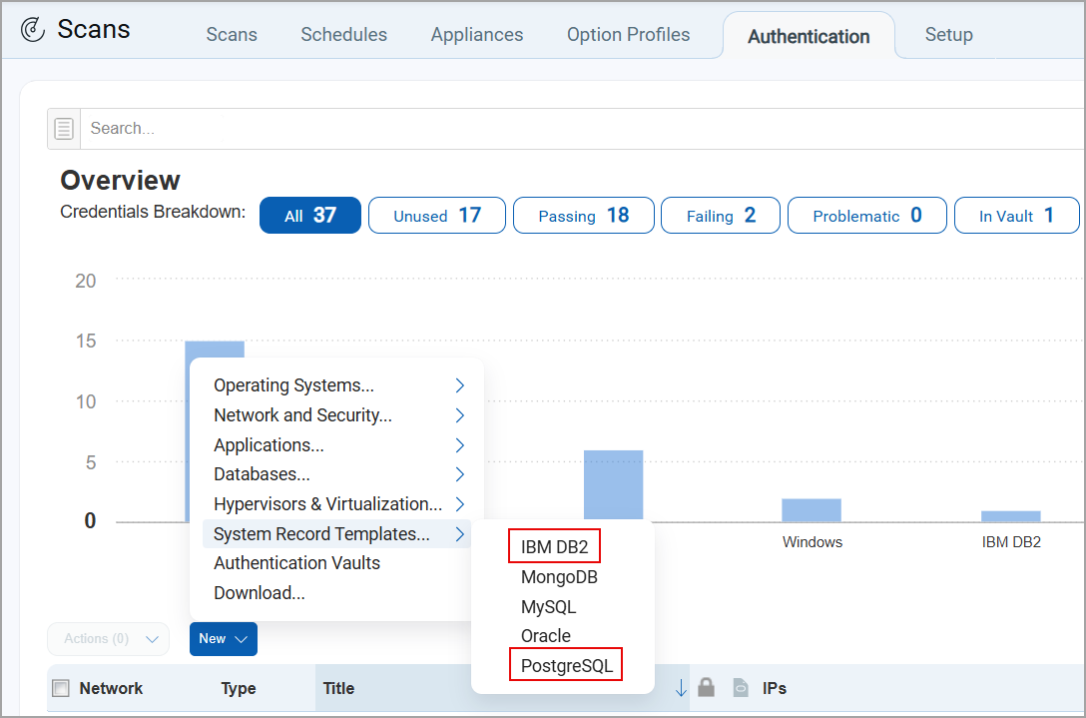Screen dimensions: 1086x718
Task: Click the Windows chart axis label
Action: [x=813, y=542]
